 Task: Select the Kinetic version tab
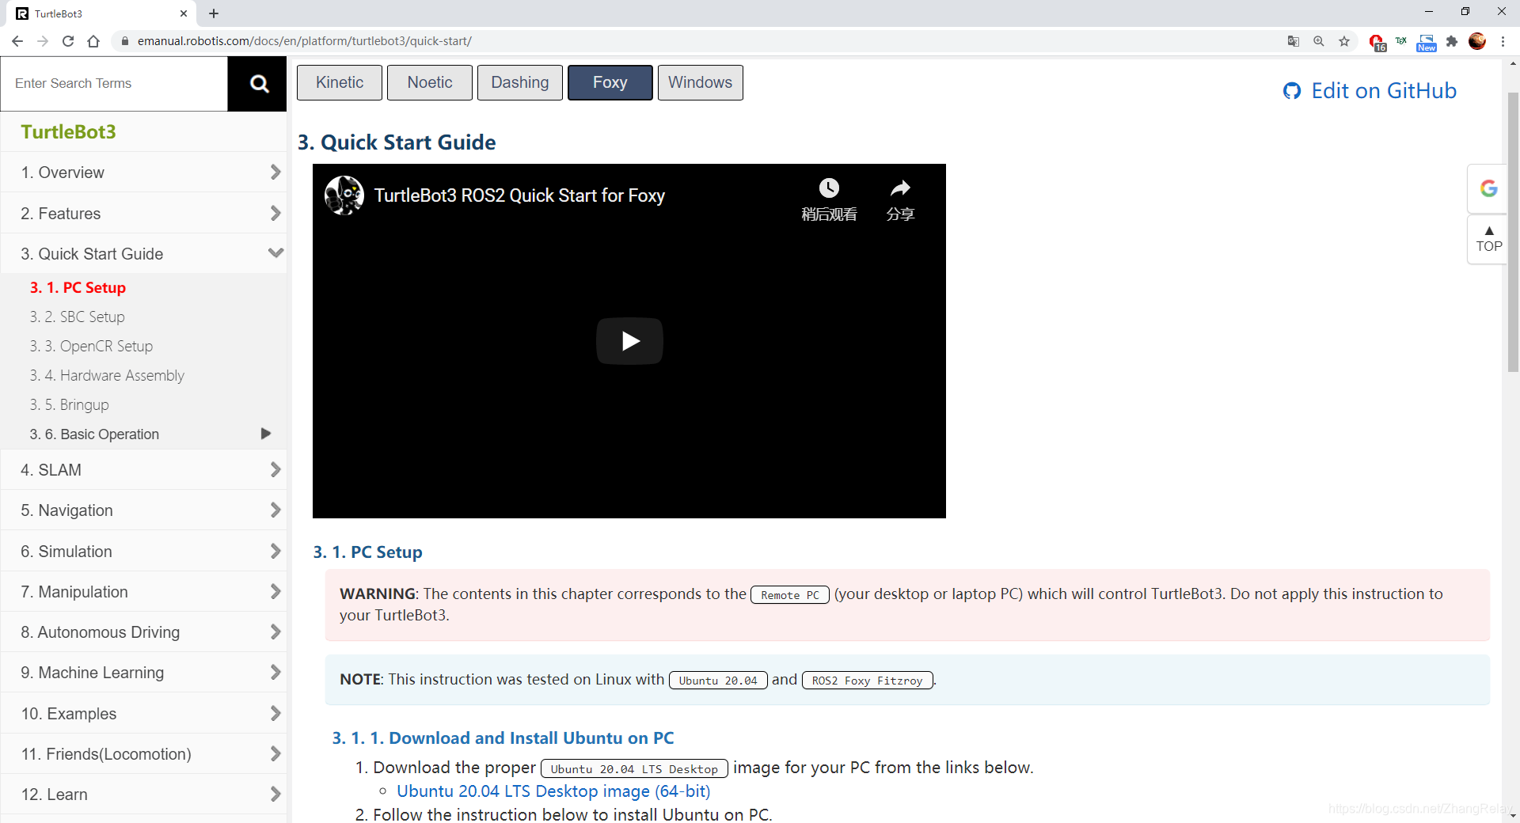[340, 82]
